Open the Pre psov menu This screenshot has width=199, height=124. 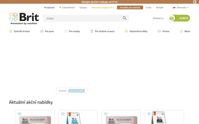click(x=49, y=31)
